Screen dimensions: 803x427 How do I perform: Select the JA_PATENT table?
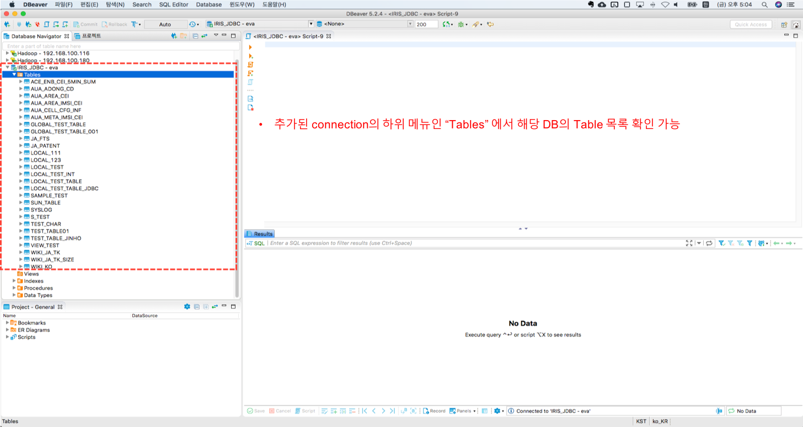pos(45,145)
